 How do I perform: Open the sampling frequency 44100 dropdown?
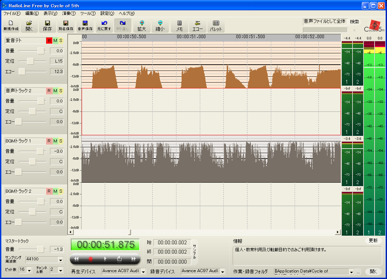(x=61, y=260)
